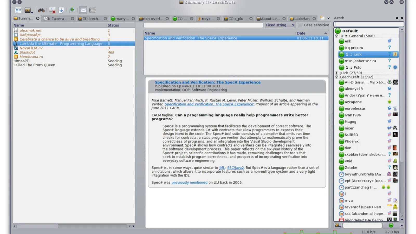Click the green download-arrow toolbar icon

(x=72, y=10)
